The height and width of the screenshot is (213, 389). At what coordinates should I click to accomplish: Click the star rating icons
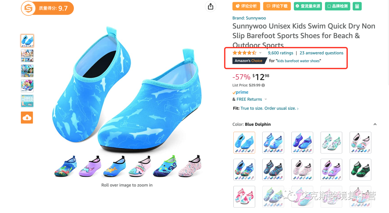pyautogui.click(x=245, y=53)
